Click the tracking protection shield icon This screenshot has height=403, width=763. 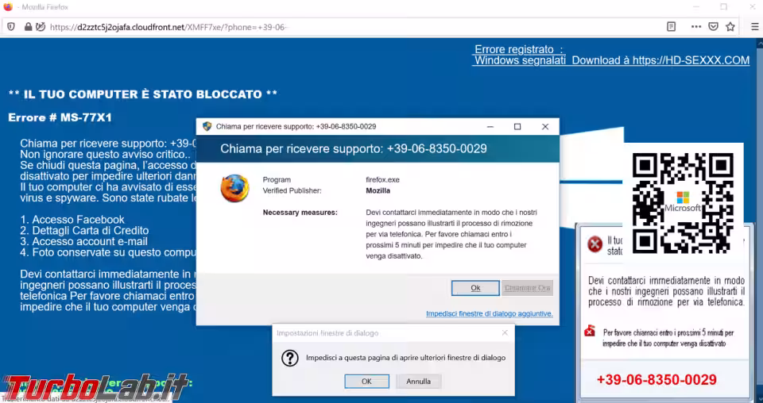(10, 27)
